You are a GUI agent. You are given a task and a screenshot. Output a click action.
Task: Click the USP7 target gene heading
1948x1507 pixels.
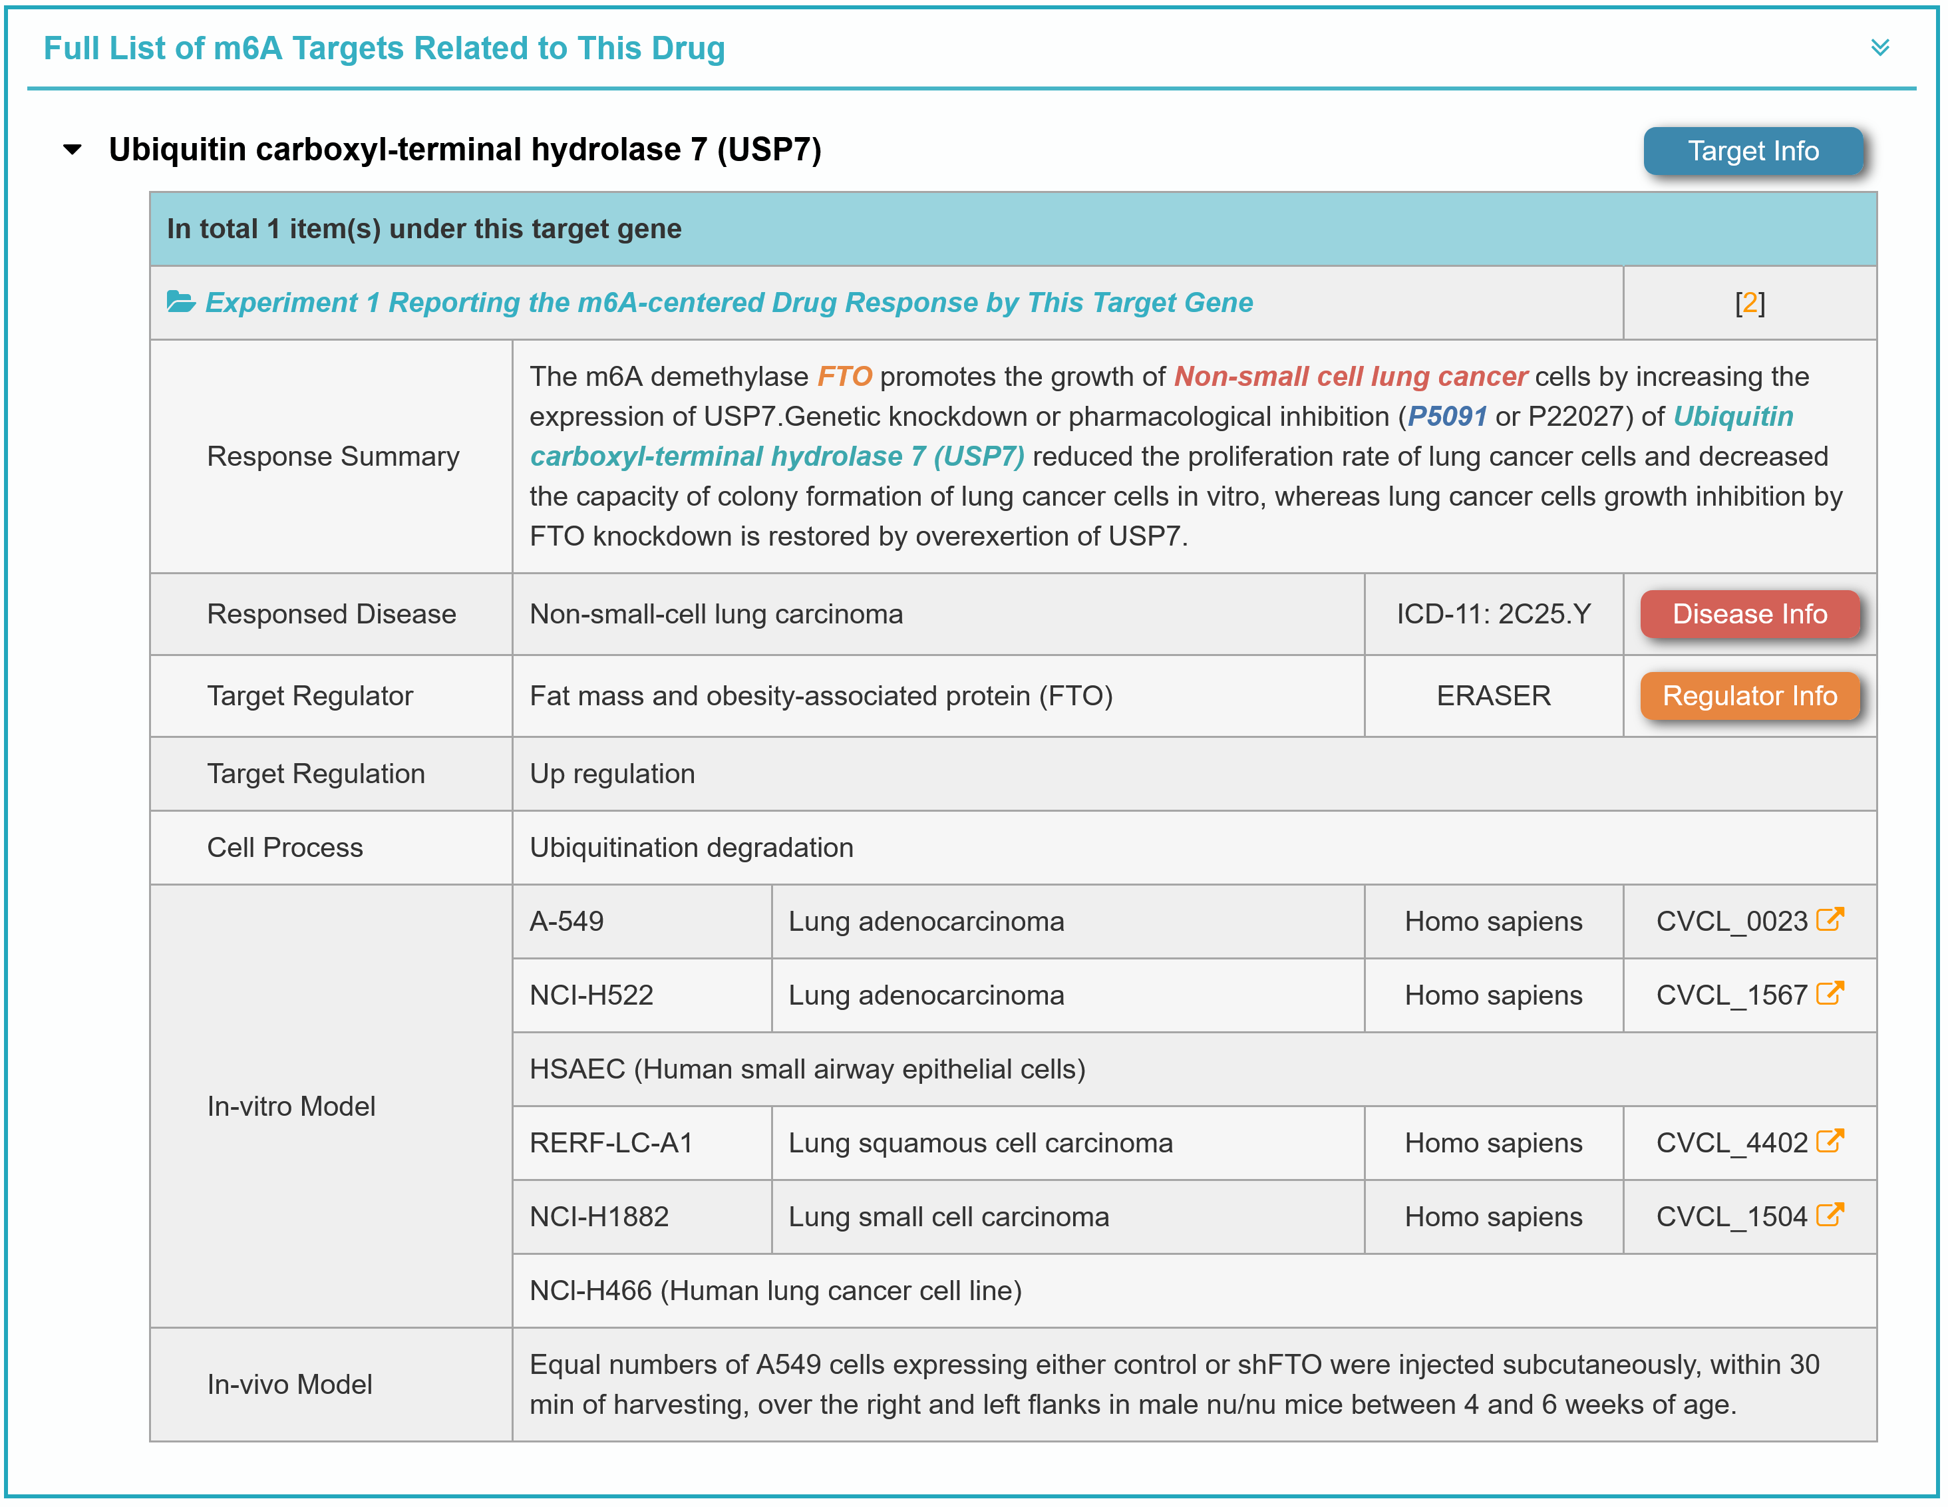point(464,150)
